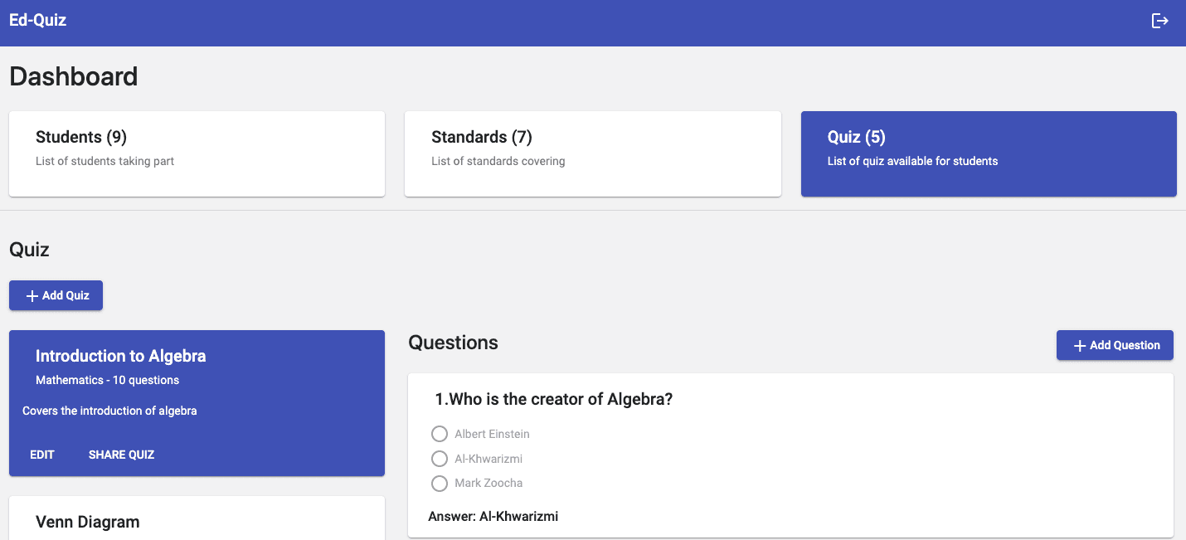This screenshot has width=1186, height=540.
Task: Click the Dashboard page heading
Action: point(74,76)
